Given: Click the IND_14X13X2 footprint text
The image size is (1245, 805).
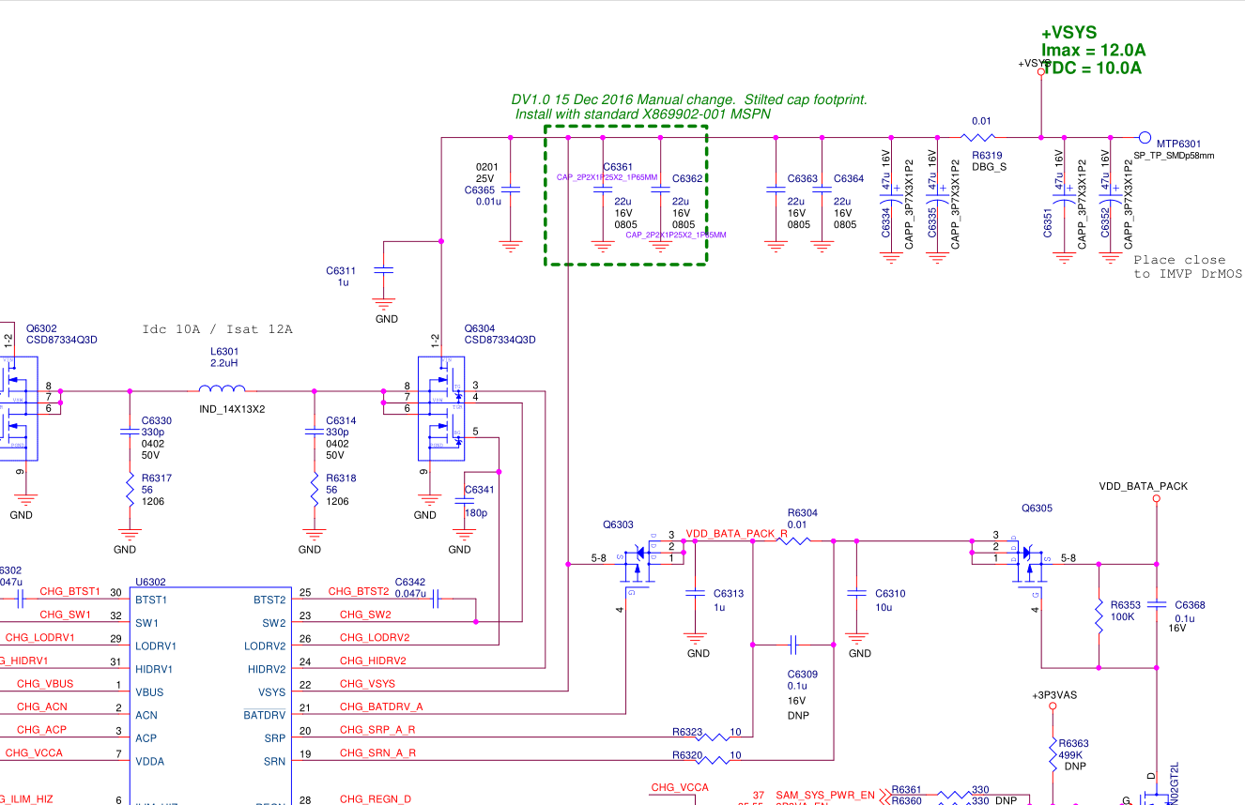Looking at the screenshot, I should (x=232, y=409).
